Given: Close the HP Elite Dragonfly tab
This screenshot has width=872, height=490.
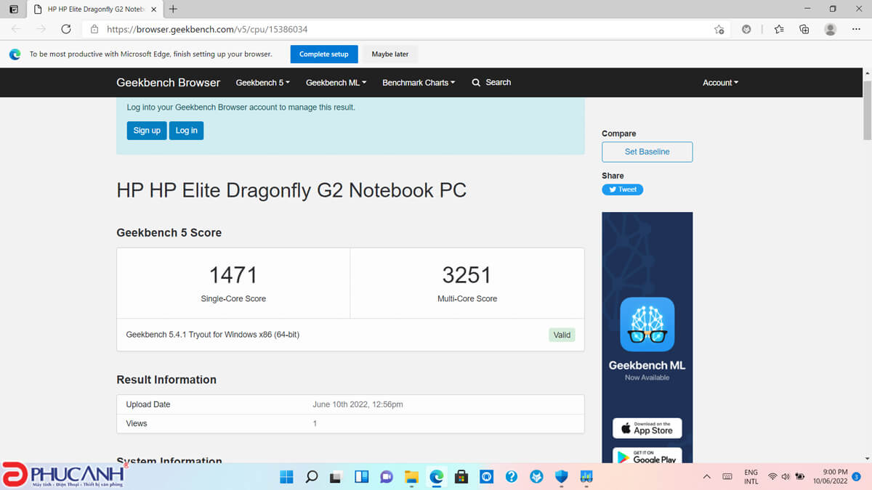Looking at the screenshot, I should pos(154,9).
